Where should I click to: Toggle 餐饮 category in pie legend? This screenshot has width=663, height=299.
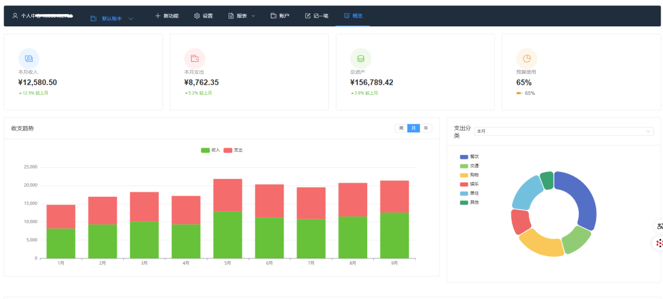pos(470,157)
